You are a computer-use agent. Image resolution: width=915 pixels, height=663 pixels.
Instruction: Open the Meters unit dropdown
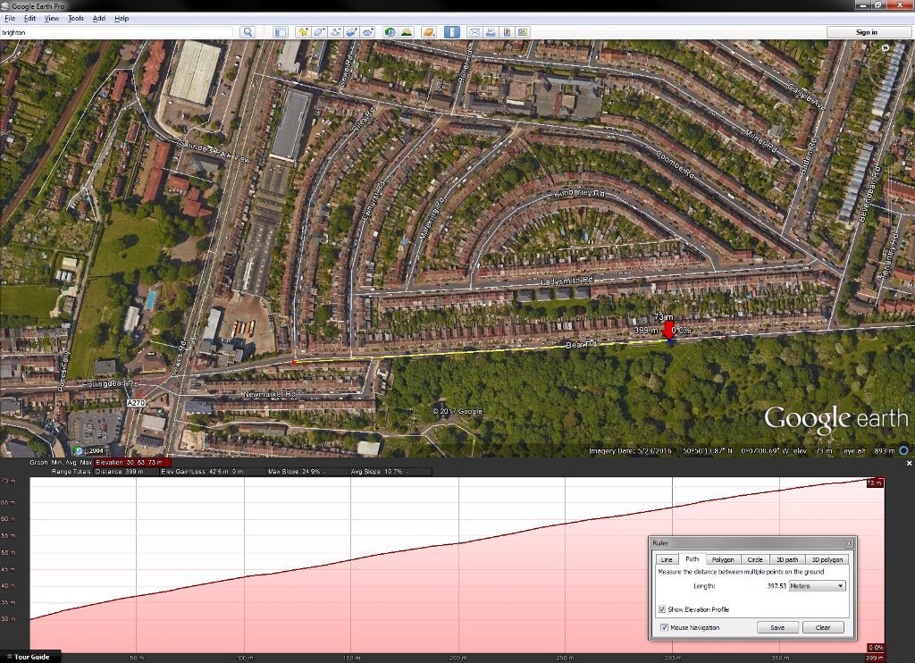[x=817, y=586]
